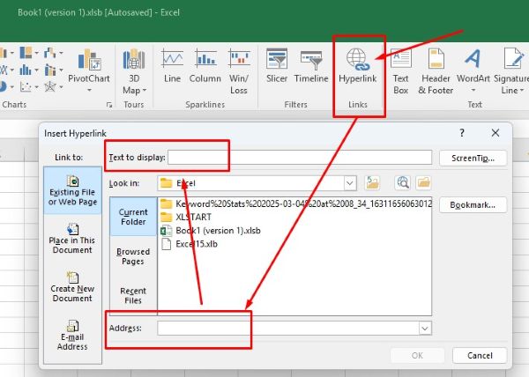Open the dialog Help question mark
Screen dimensions: 529x377
[x=462, y=133]
